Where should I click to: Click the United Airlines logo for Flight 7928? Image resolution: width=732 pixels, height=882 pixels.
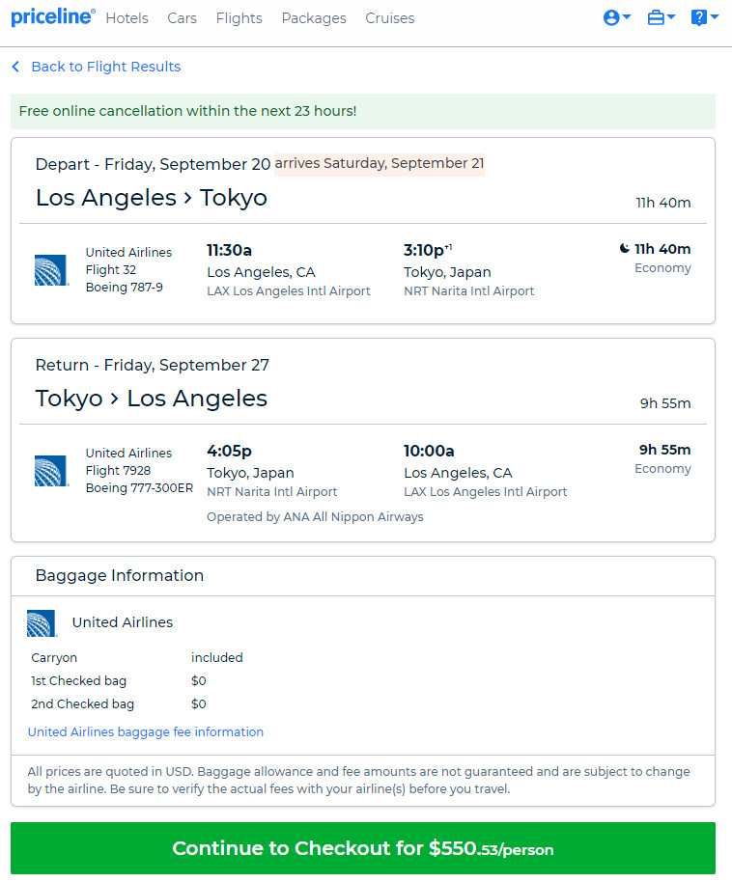(51, 471)
